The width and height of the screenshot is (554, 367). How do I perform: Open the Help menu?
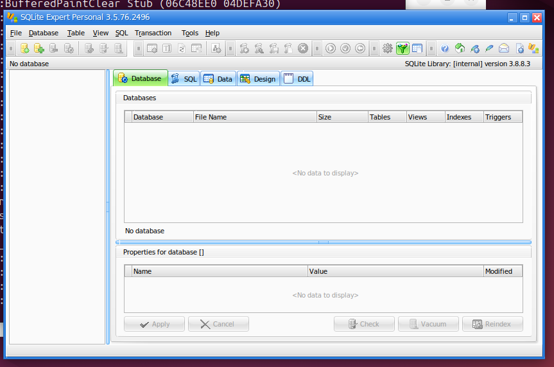[212, 33]
